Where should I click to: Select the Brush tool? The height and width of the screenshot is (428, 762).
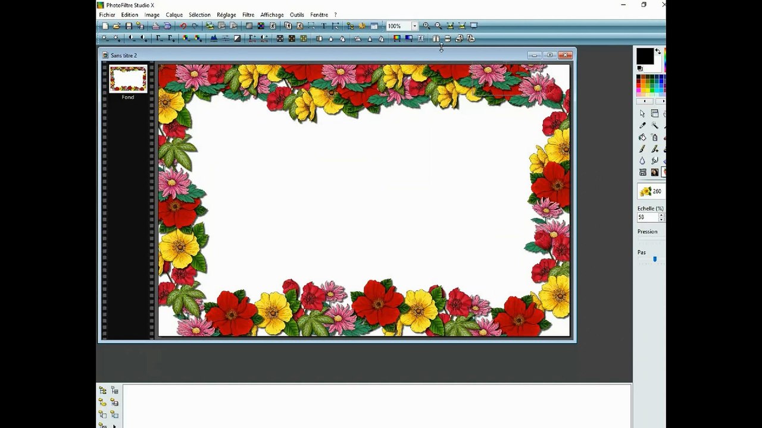pyautogui.click(x=642, y=149)
